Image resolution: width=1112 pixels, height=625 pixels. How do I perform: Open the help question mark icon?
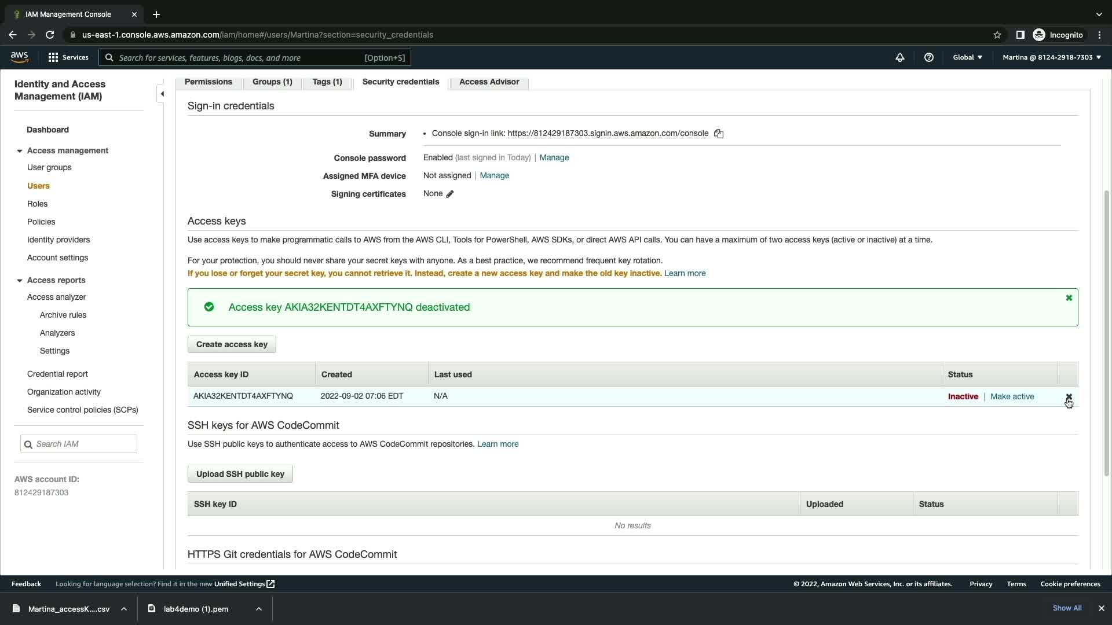(928, 57)
